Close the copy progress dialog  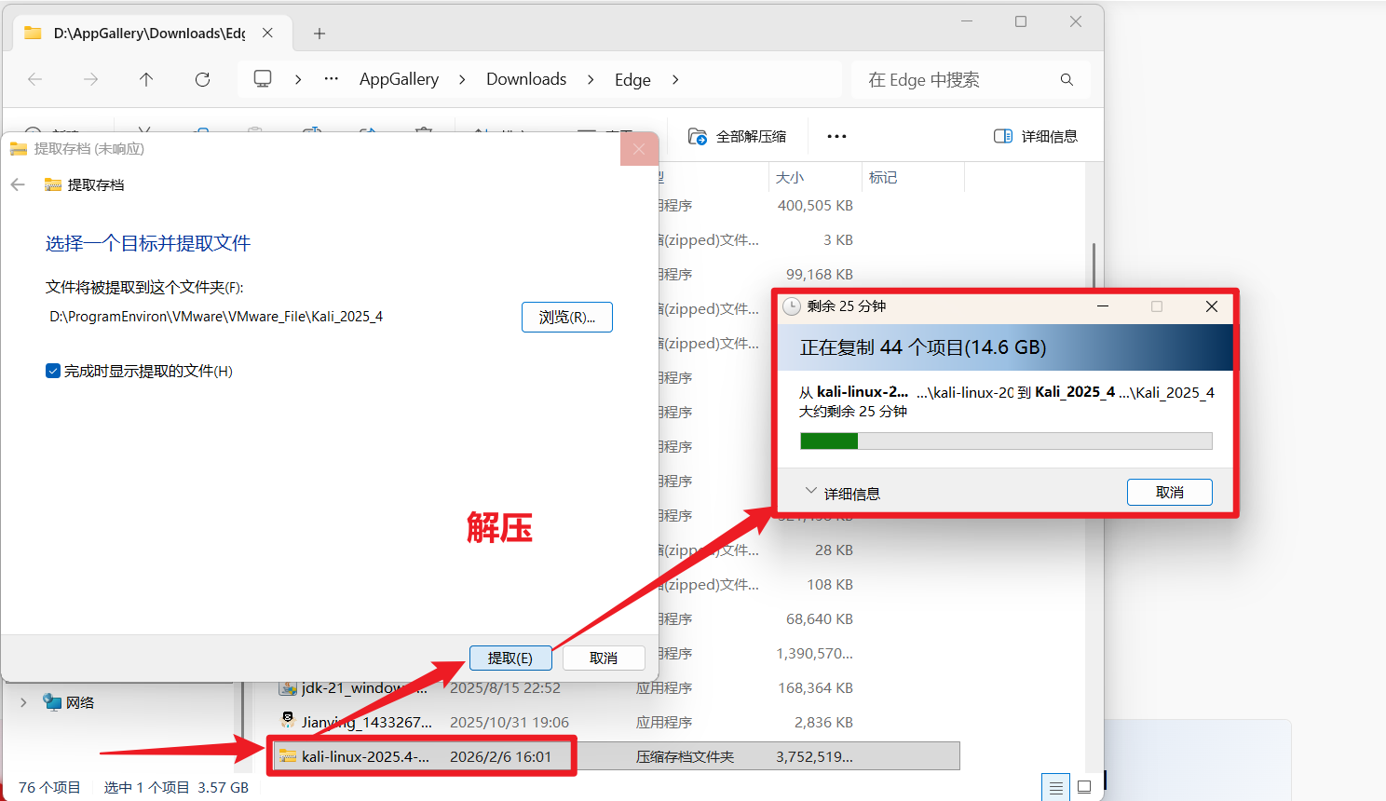(1212, 306)
